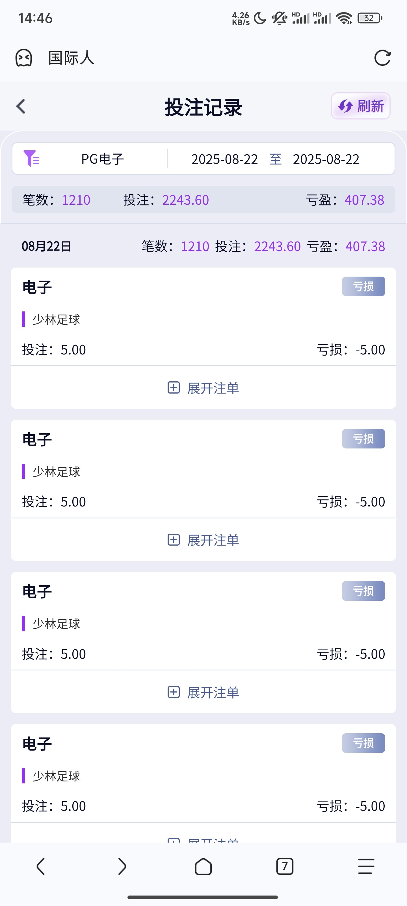Tap the browser forward navigation arrow
The height and width of the screenshot is (906, 407).
(x=122, y=866)
